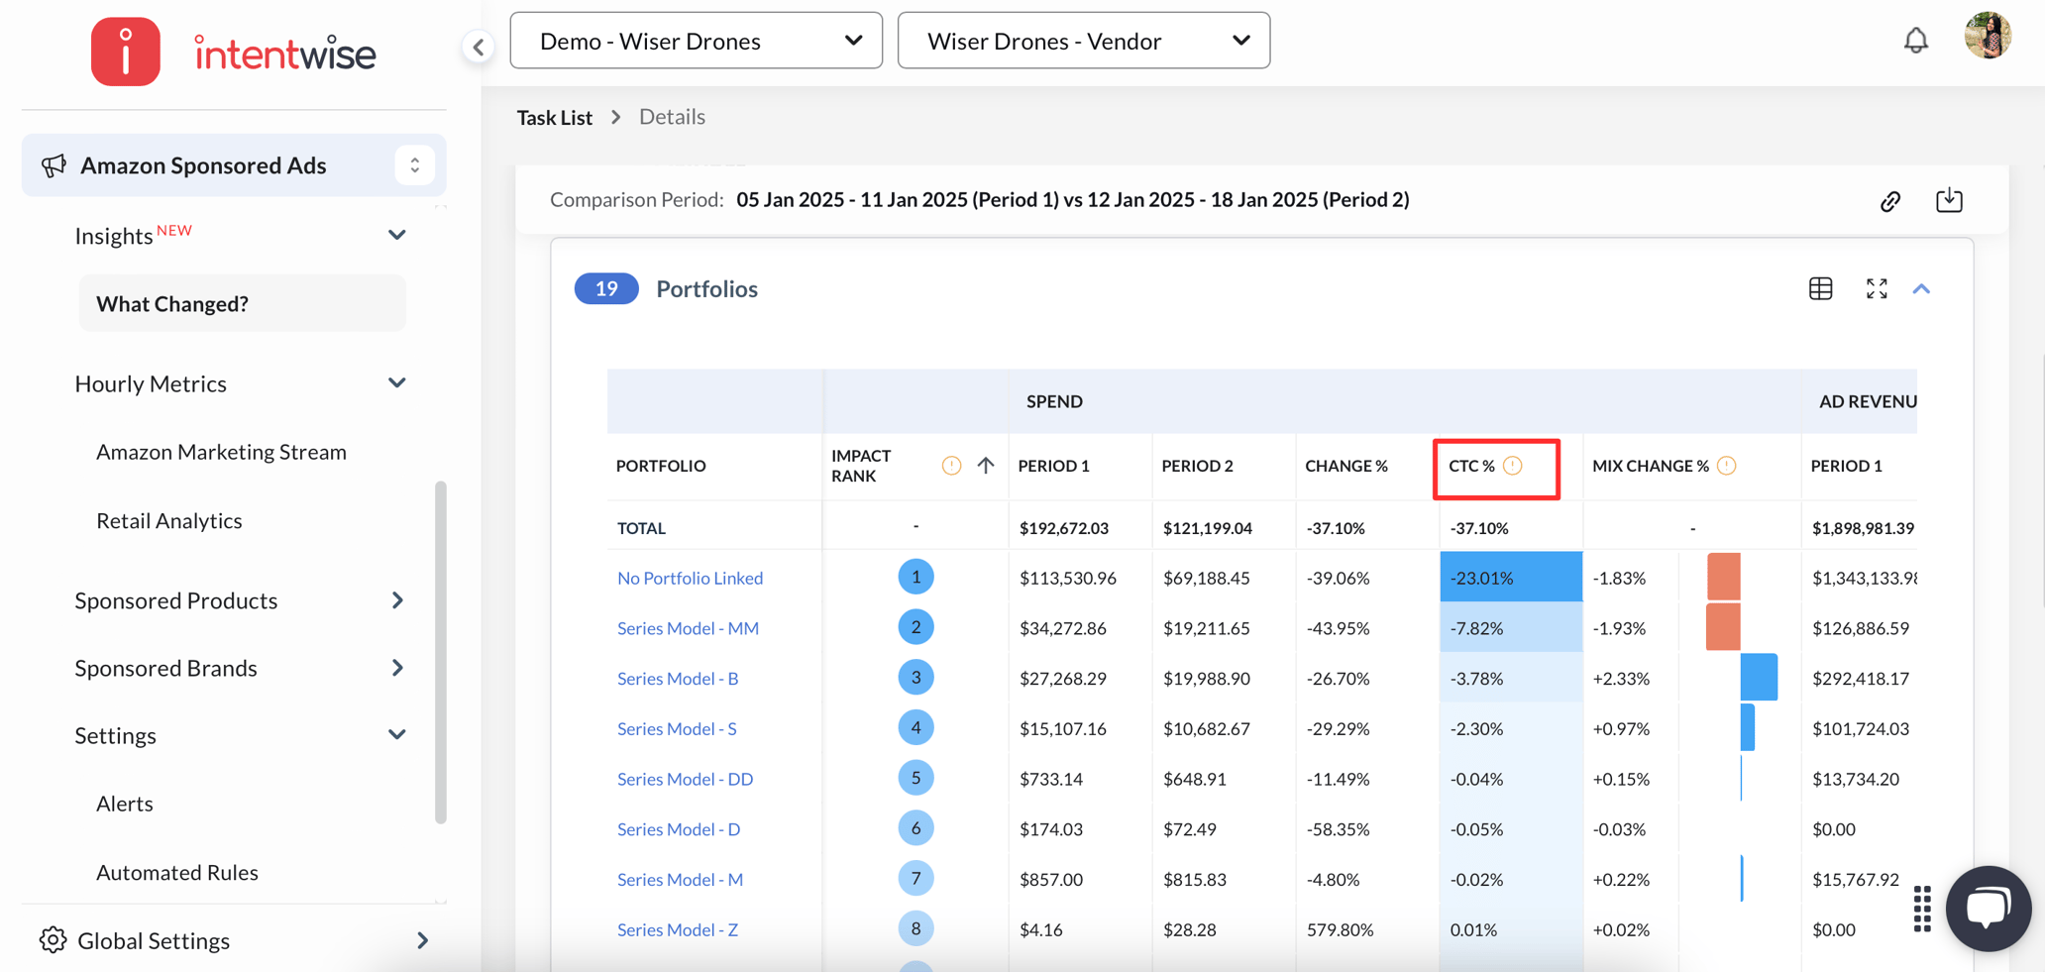Open Retail Analytics page

point(169,520)
